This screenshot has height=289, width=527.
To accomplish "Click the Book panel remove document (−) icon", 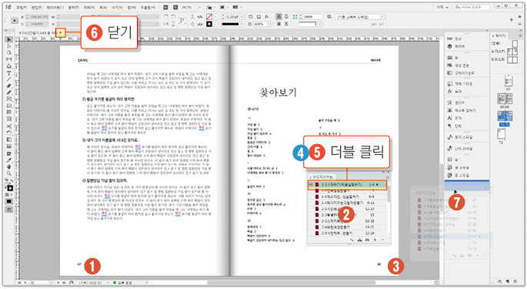I will pyautogui.click(x=383, y=240).
